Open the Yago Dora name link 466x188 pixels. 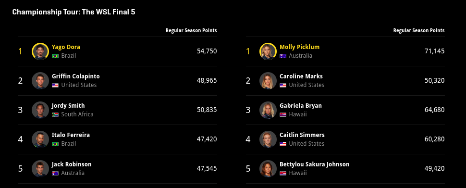click(66, 47)
